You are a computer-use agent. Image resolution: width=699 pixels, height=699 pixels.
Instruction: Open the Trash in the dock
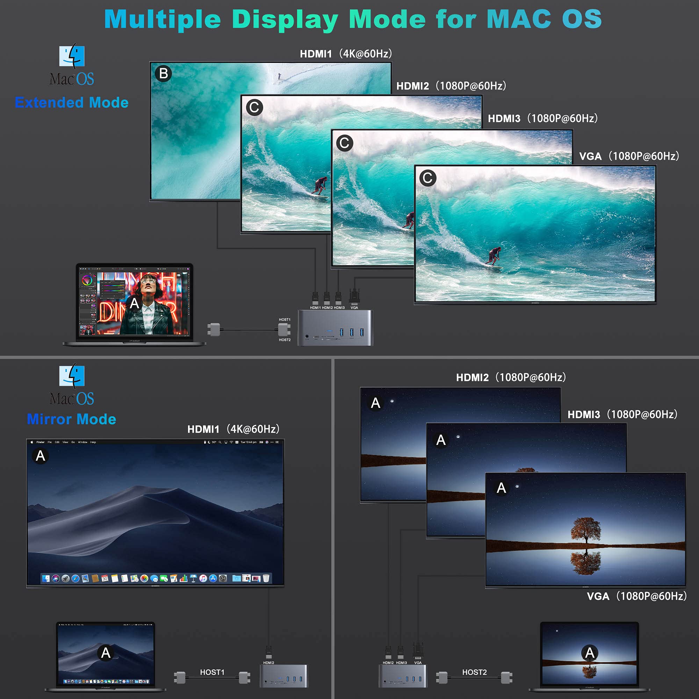[266, 578]
